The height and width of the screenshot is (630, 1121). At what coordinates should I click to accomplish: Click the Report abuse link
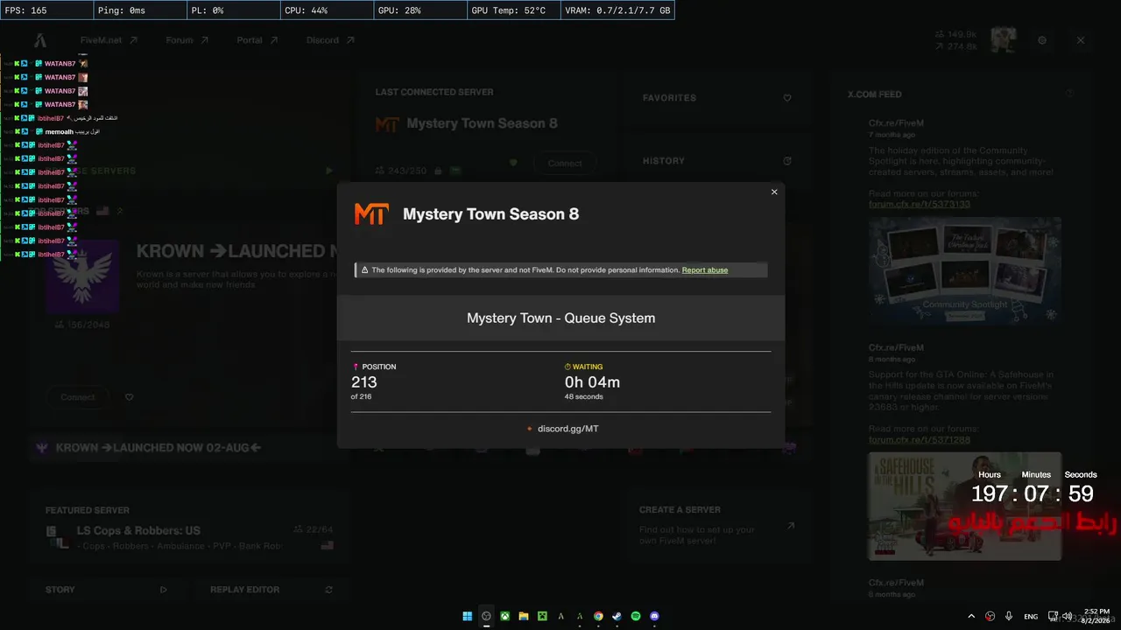(x=705, y=270)
